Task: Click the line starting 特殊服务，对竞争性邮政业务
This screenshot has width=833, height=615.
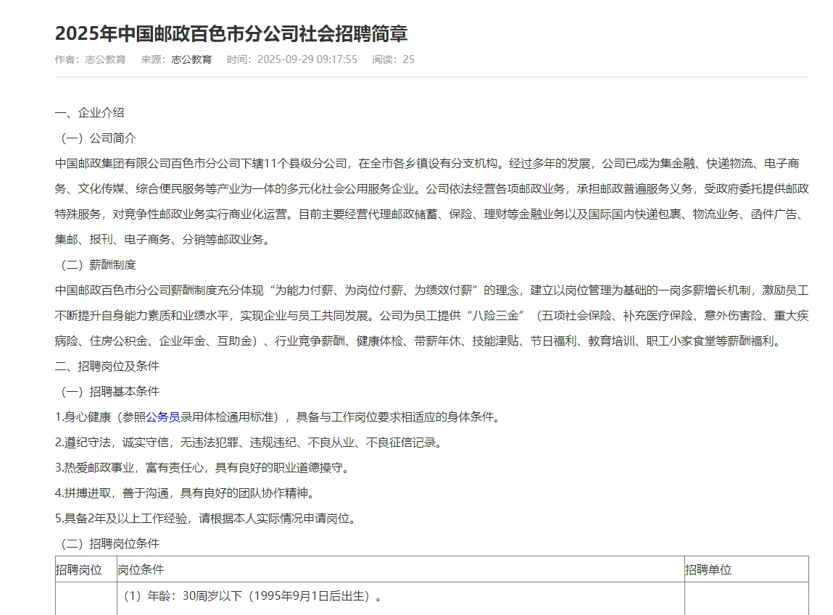Action: click(x=431, y=214)
